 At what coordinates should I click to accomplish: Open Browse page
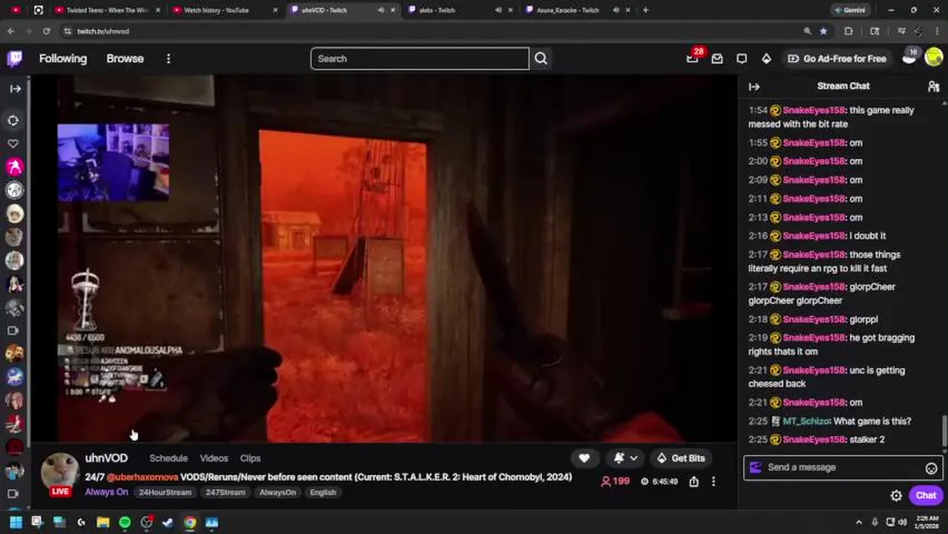click(125, 59)
